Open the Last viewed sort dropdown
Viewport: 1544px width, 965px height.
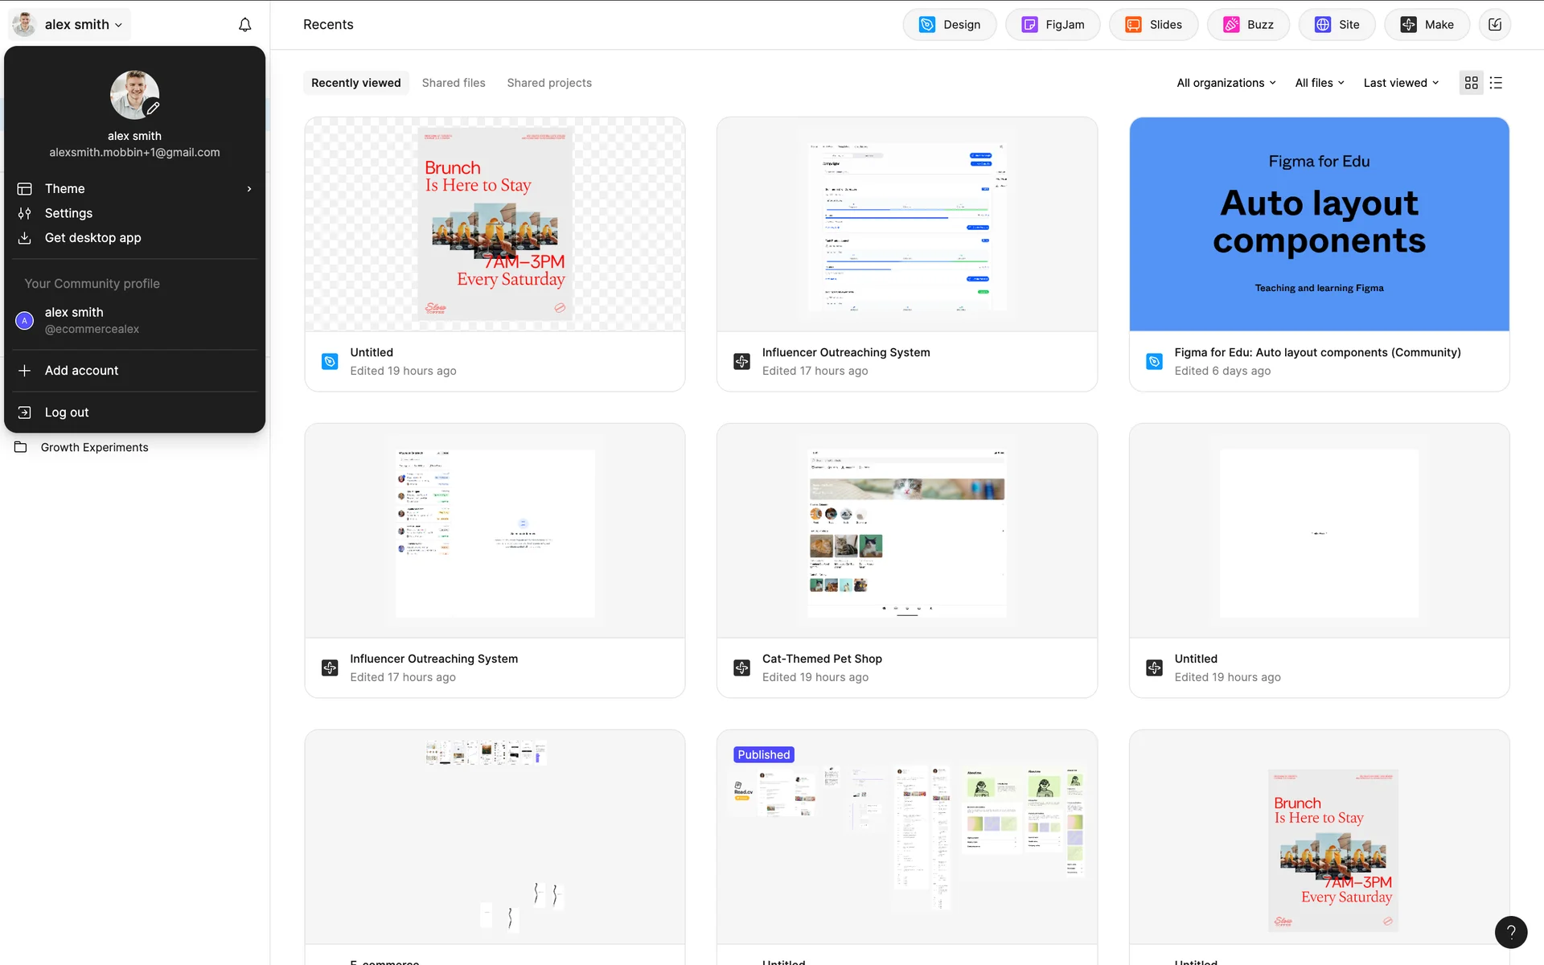coord(1400,83)
